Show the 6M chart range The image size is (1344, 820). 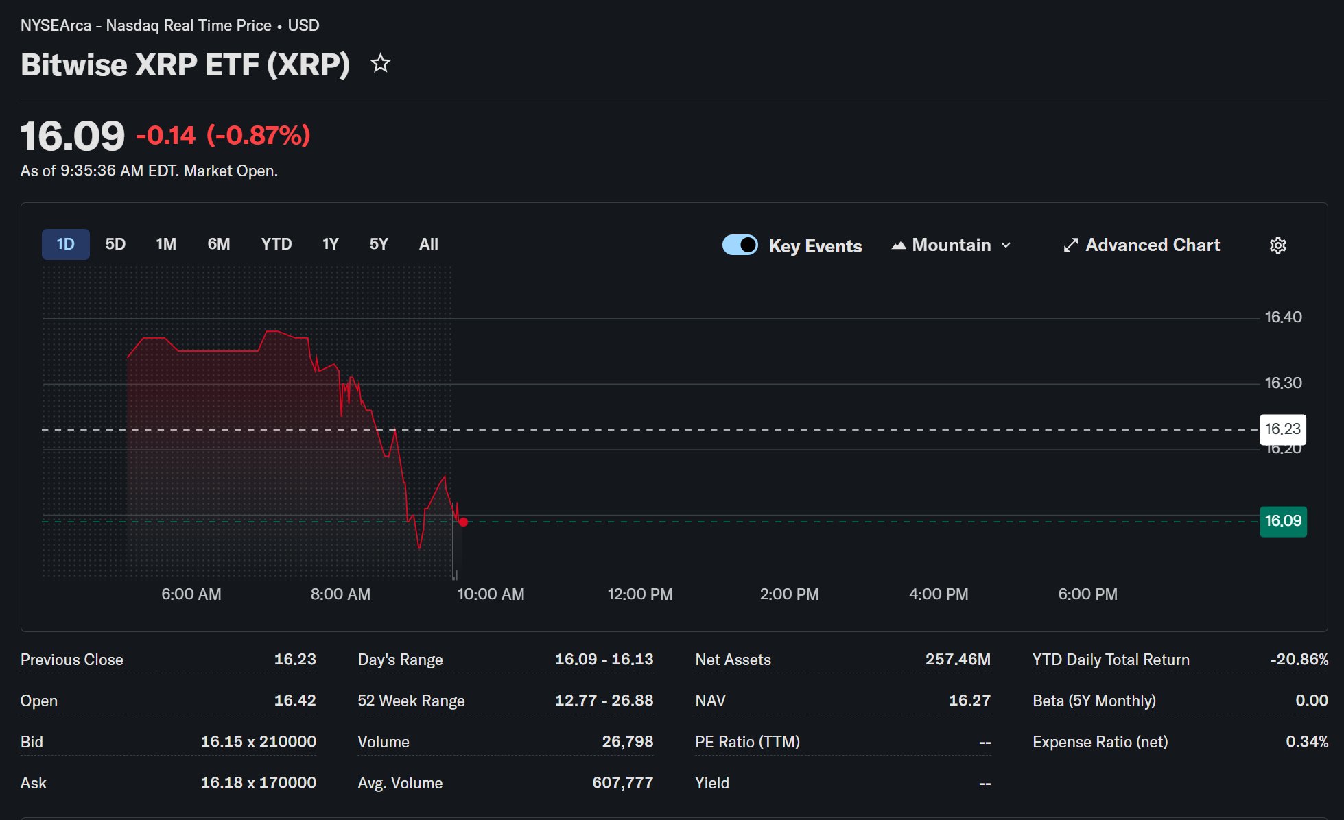(x=219, y=244)
